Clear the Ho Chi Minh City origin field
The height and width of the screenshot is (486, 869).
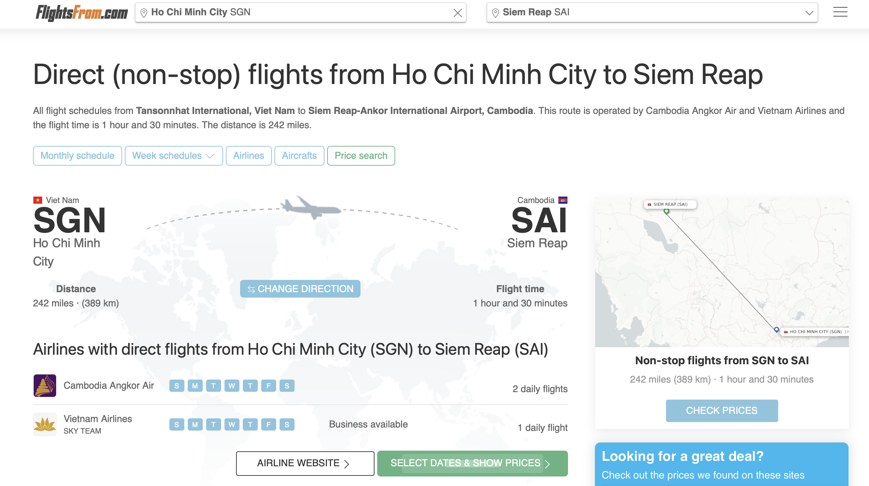(x=457, y=13)
